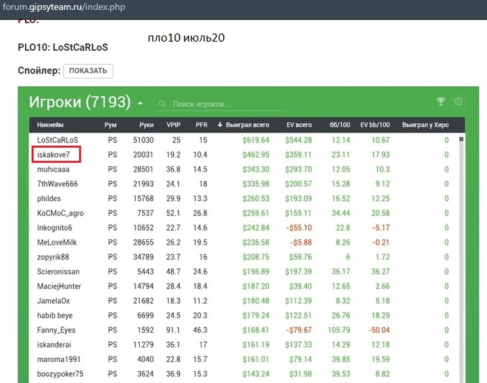487x383 pixels.
Task: Open the gear settings icon
Action: pos(458,101)
